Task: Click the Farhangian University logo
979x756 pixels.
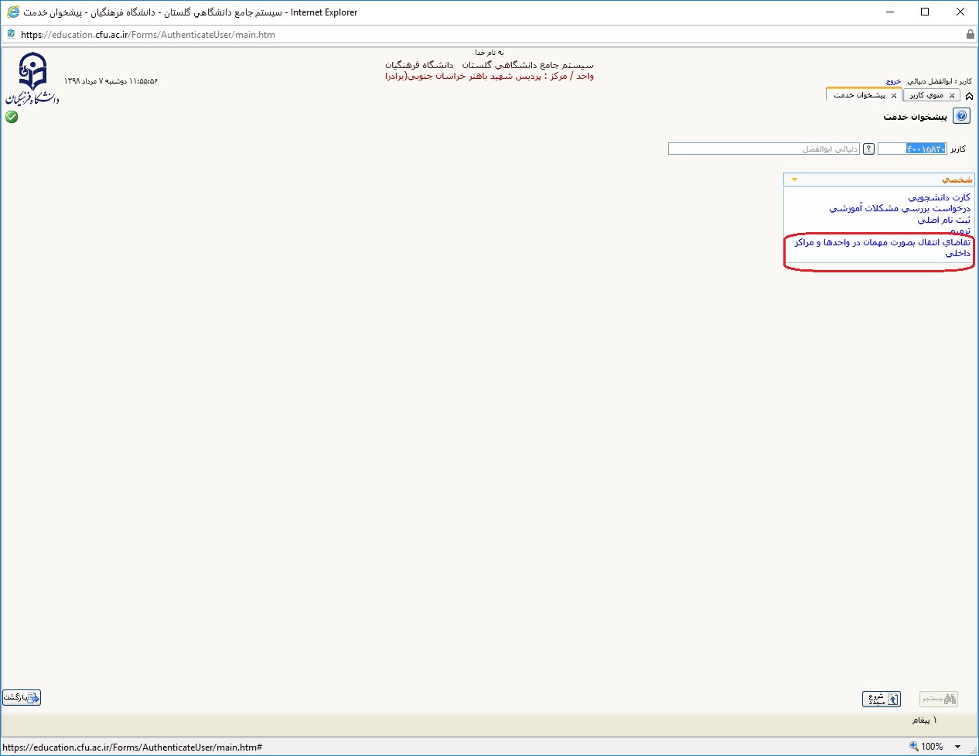Action: (32, 79)
